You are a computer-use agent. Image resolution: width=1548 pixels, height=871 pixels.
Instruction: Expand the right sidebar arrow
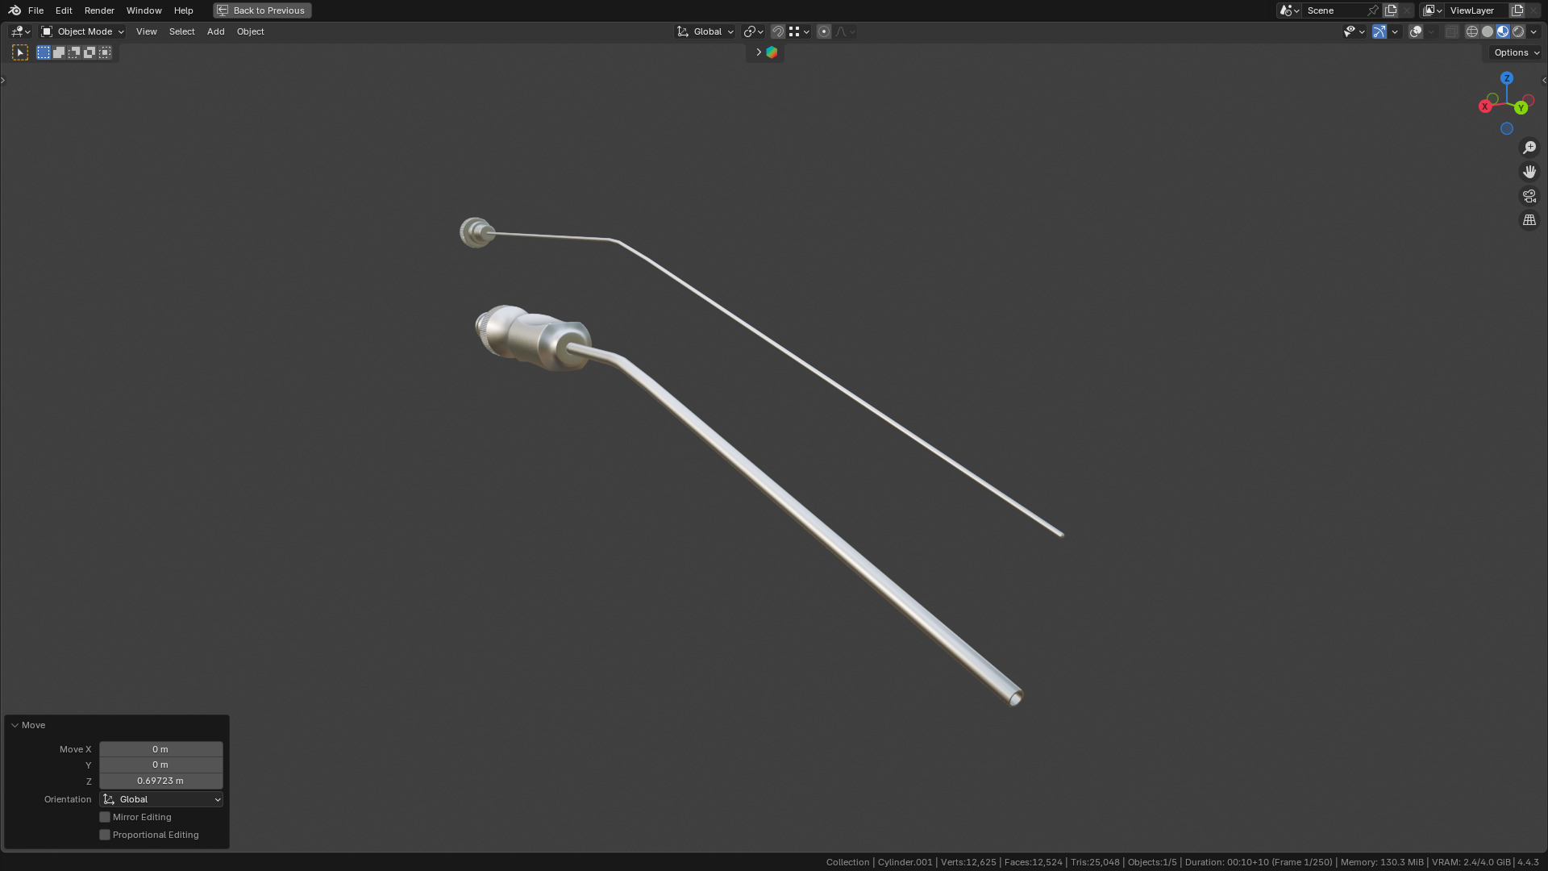1544,80
